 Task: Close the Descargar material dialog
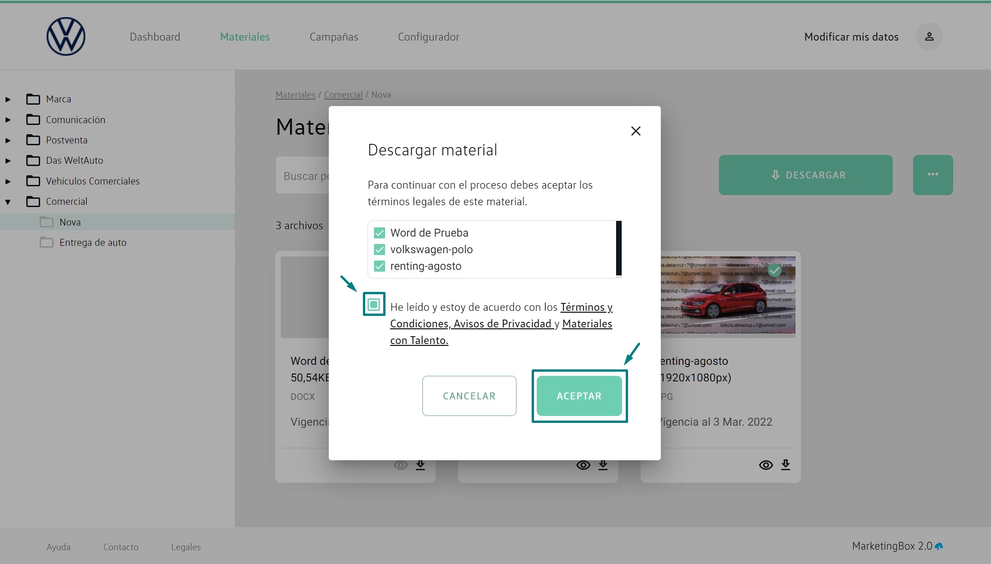[635, 131]
